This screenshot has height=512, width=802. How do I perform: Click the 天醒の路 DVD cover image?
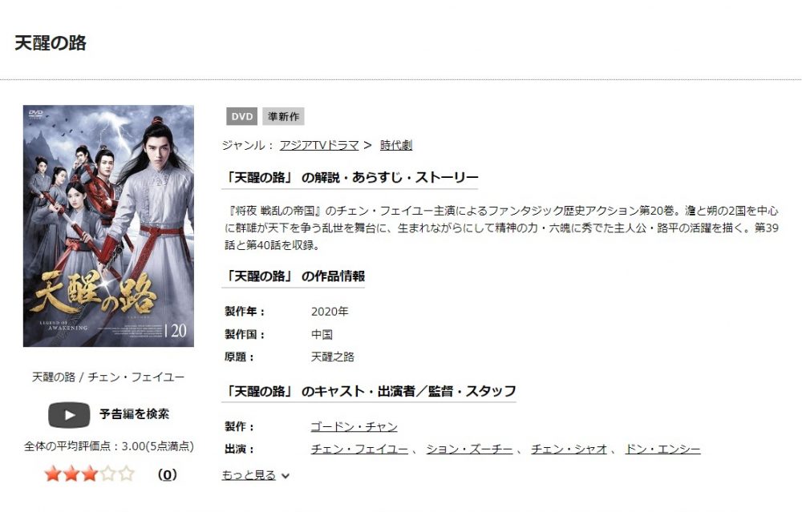pos(108,226)
